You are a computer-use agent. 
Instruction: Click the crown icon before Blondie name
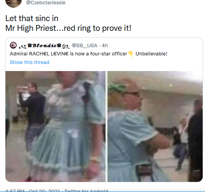30,46
